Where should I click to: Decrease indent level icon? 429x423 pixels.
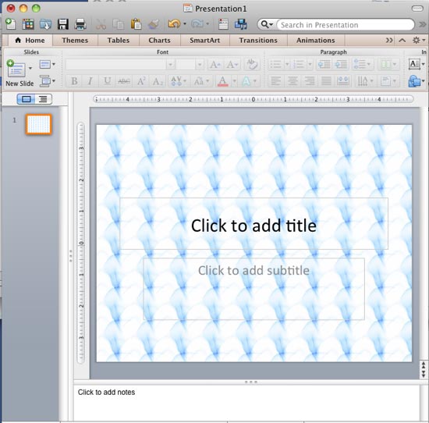click(x=324, y=65)
